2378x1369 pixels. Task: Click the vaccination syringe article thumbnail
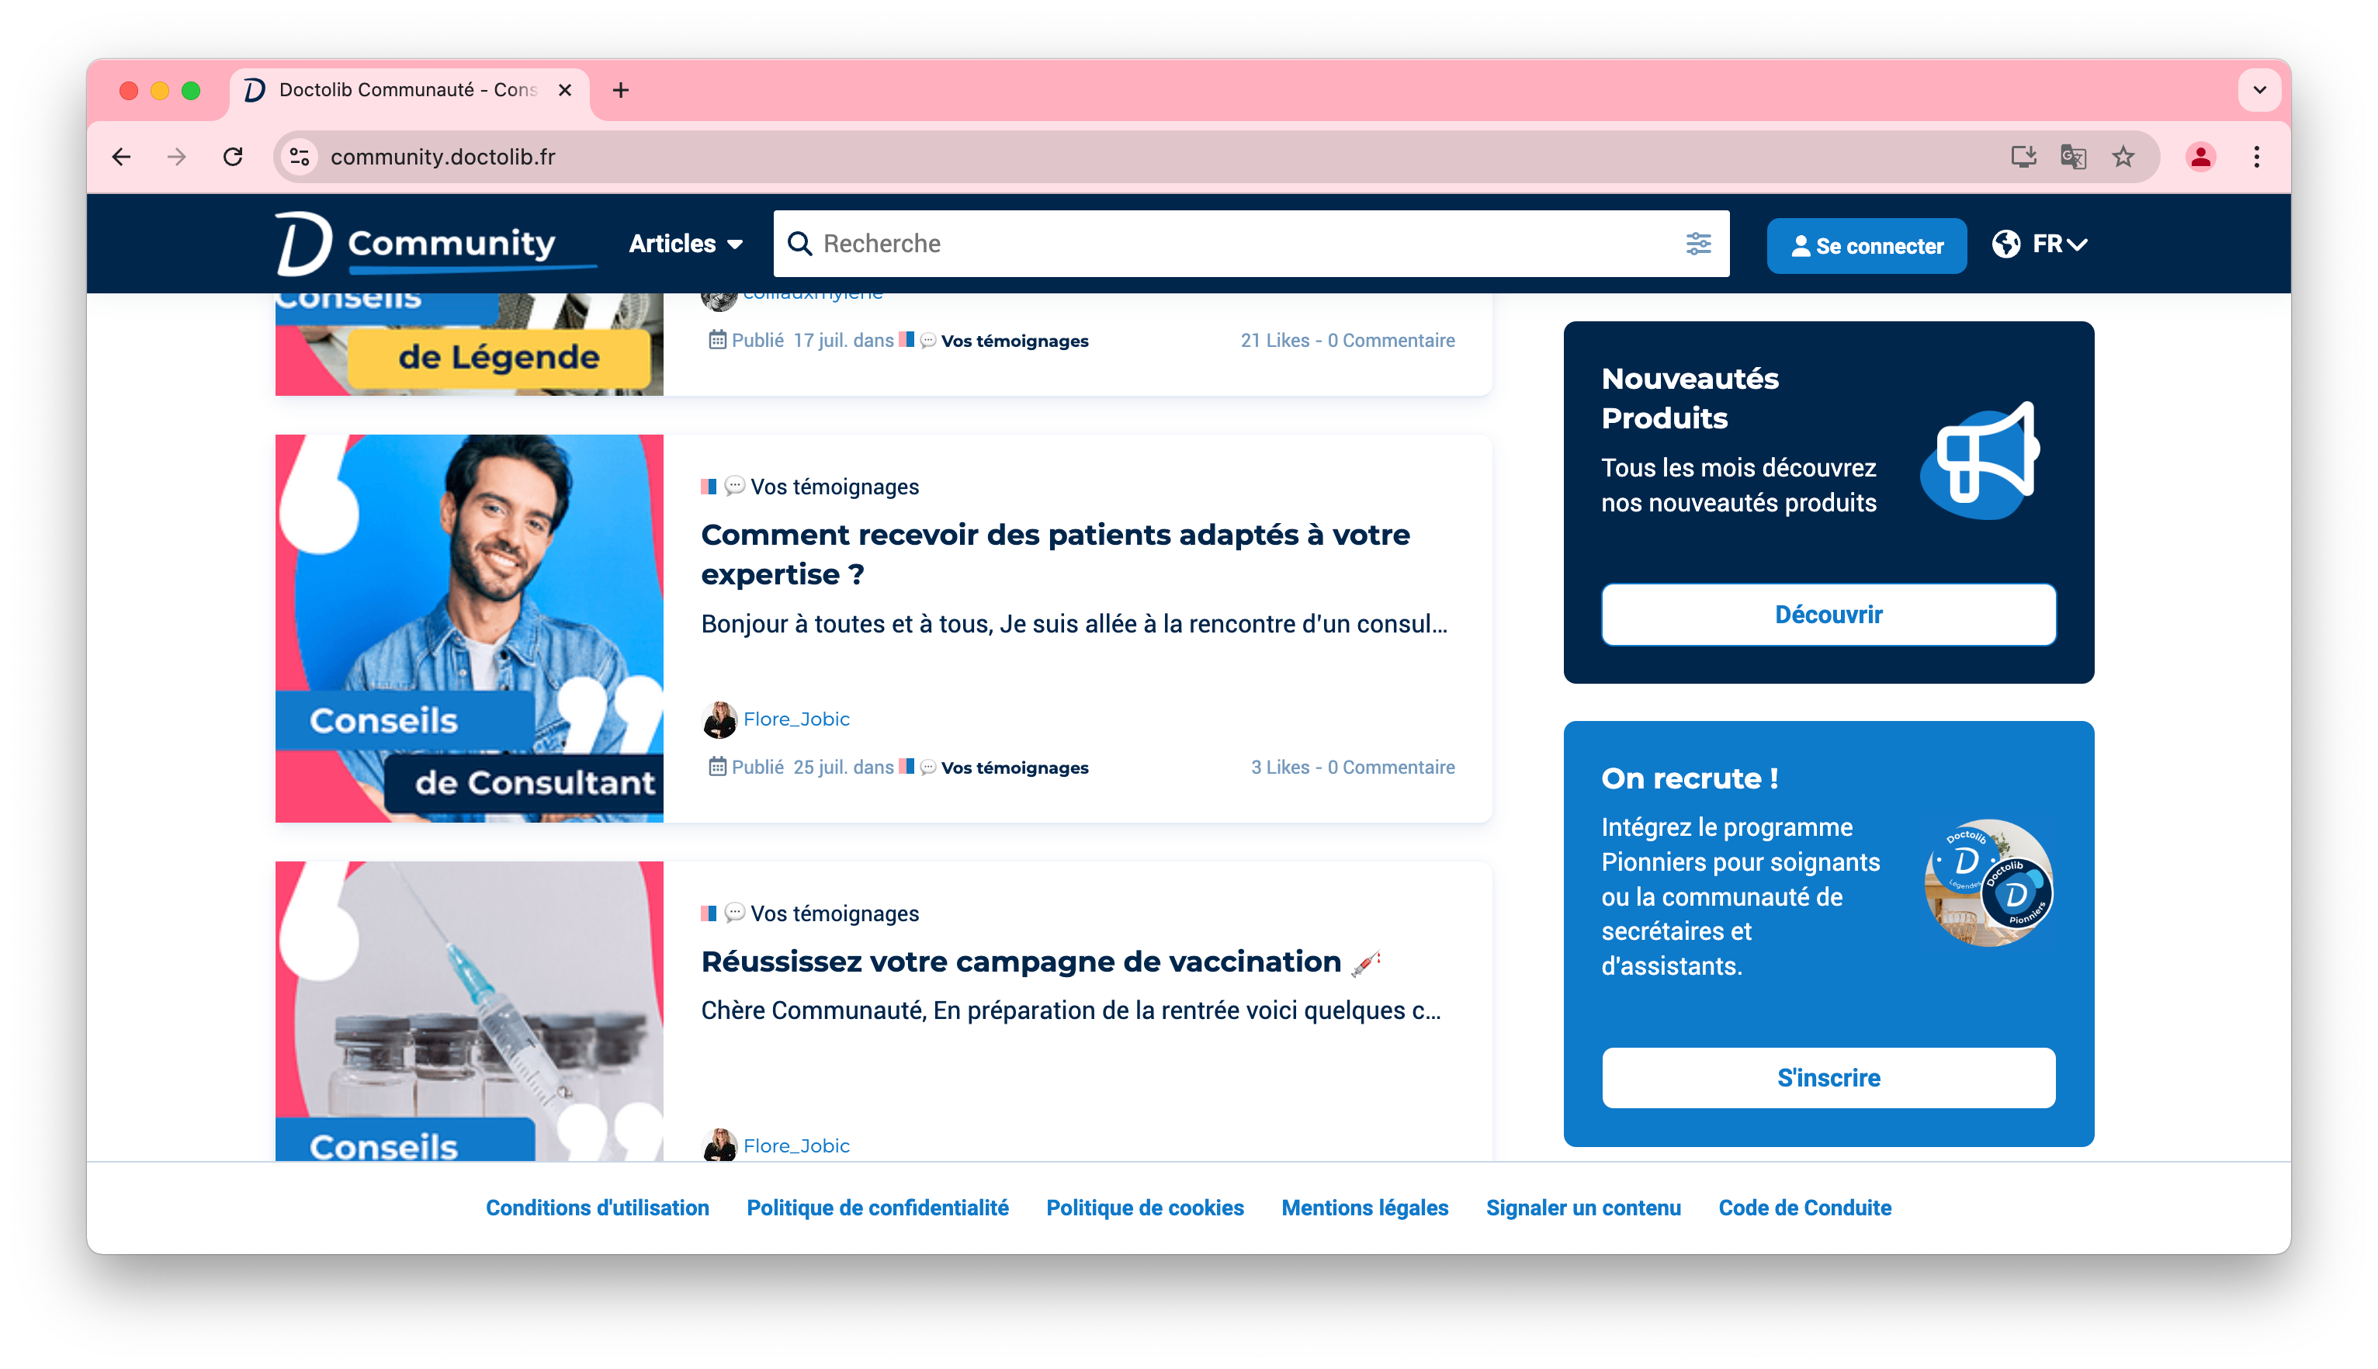pos(468,1010)
